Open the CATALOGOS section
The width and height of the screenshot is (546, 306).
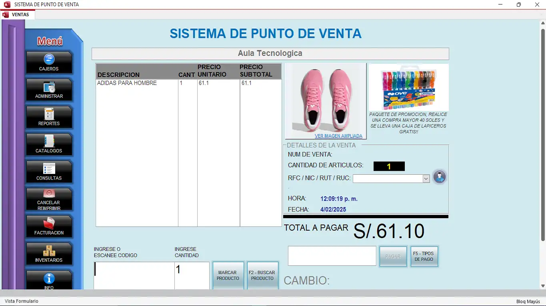[x=49, y=144]
